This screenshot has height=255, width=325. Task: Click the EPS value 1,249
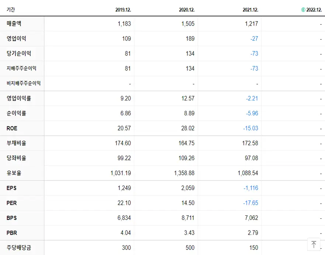tap(124, 188)
